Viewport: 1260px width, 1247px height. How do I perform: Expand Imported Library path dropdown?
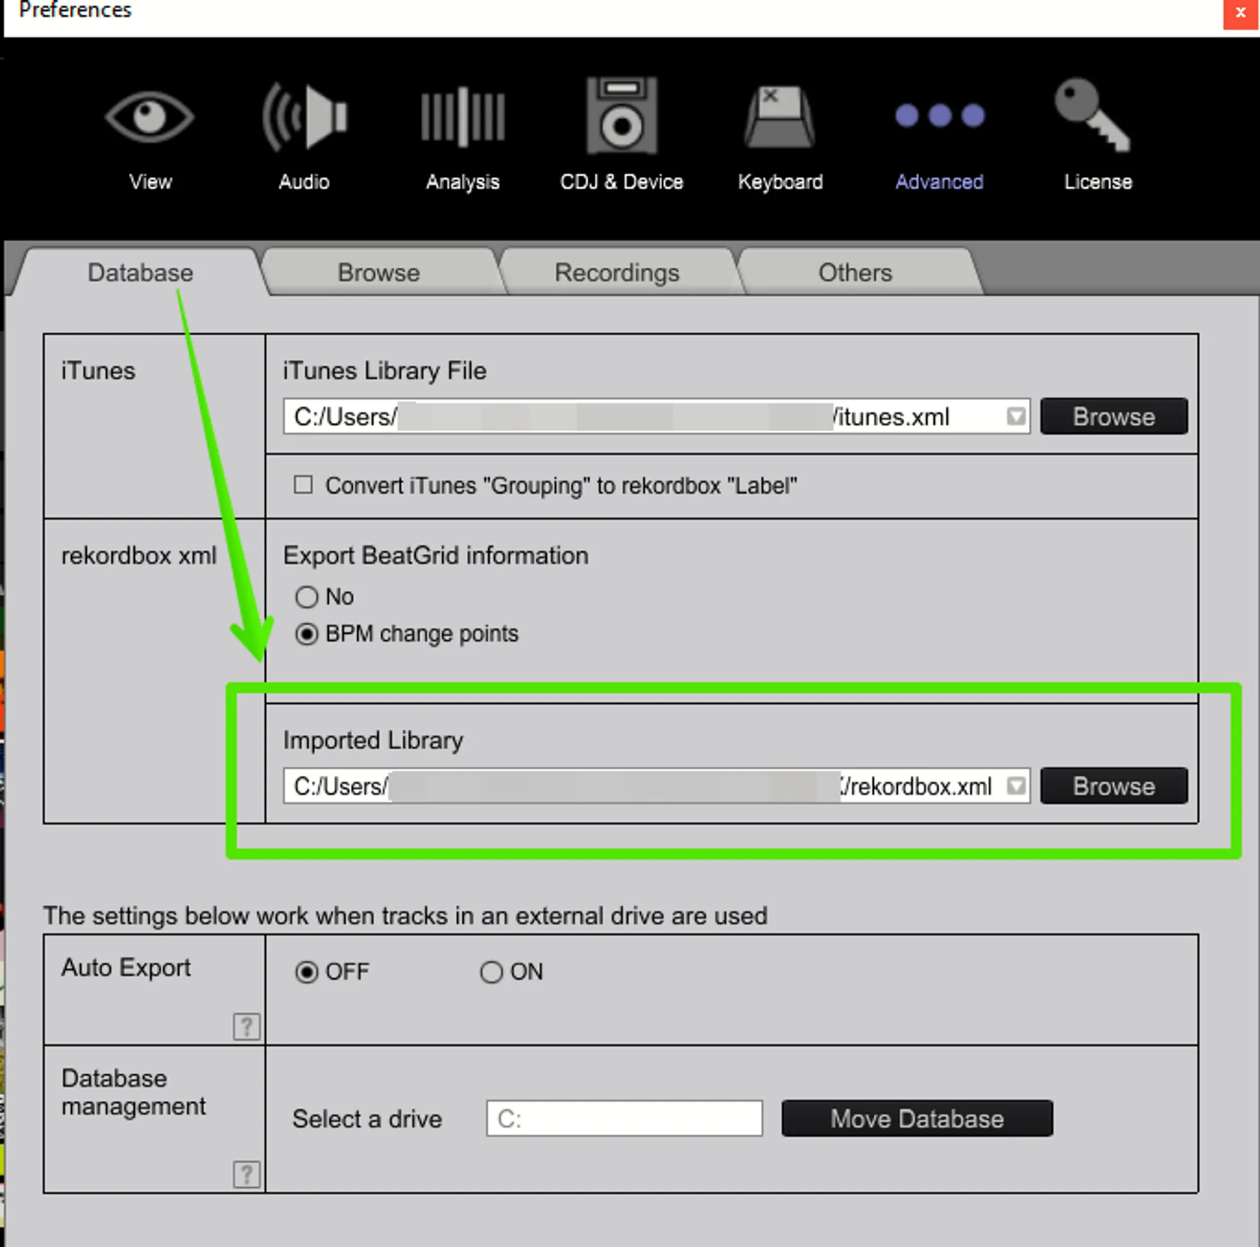(x=1016, y=786)
